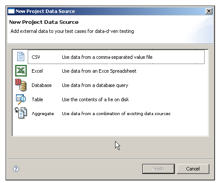Select the Database data source label

42,85
